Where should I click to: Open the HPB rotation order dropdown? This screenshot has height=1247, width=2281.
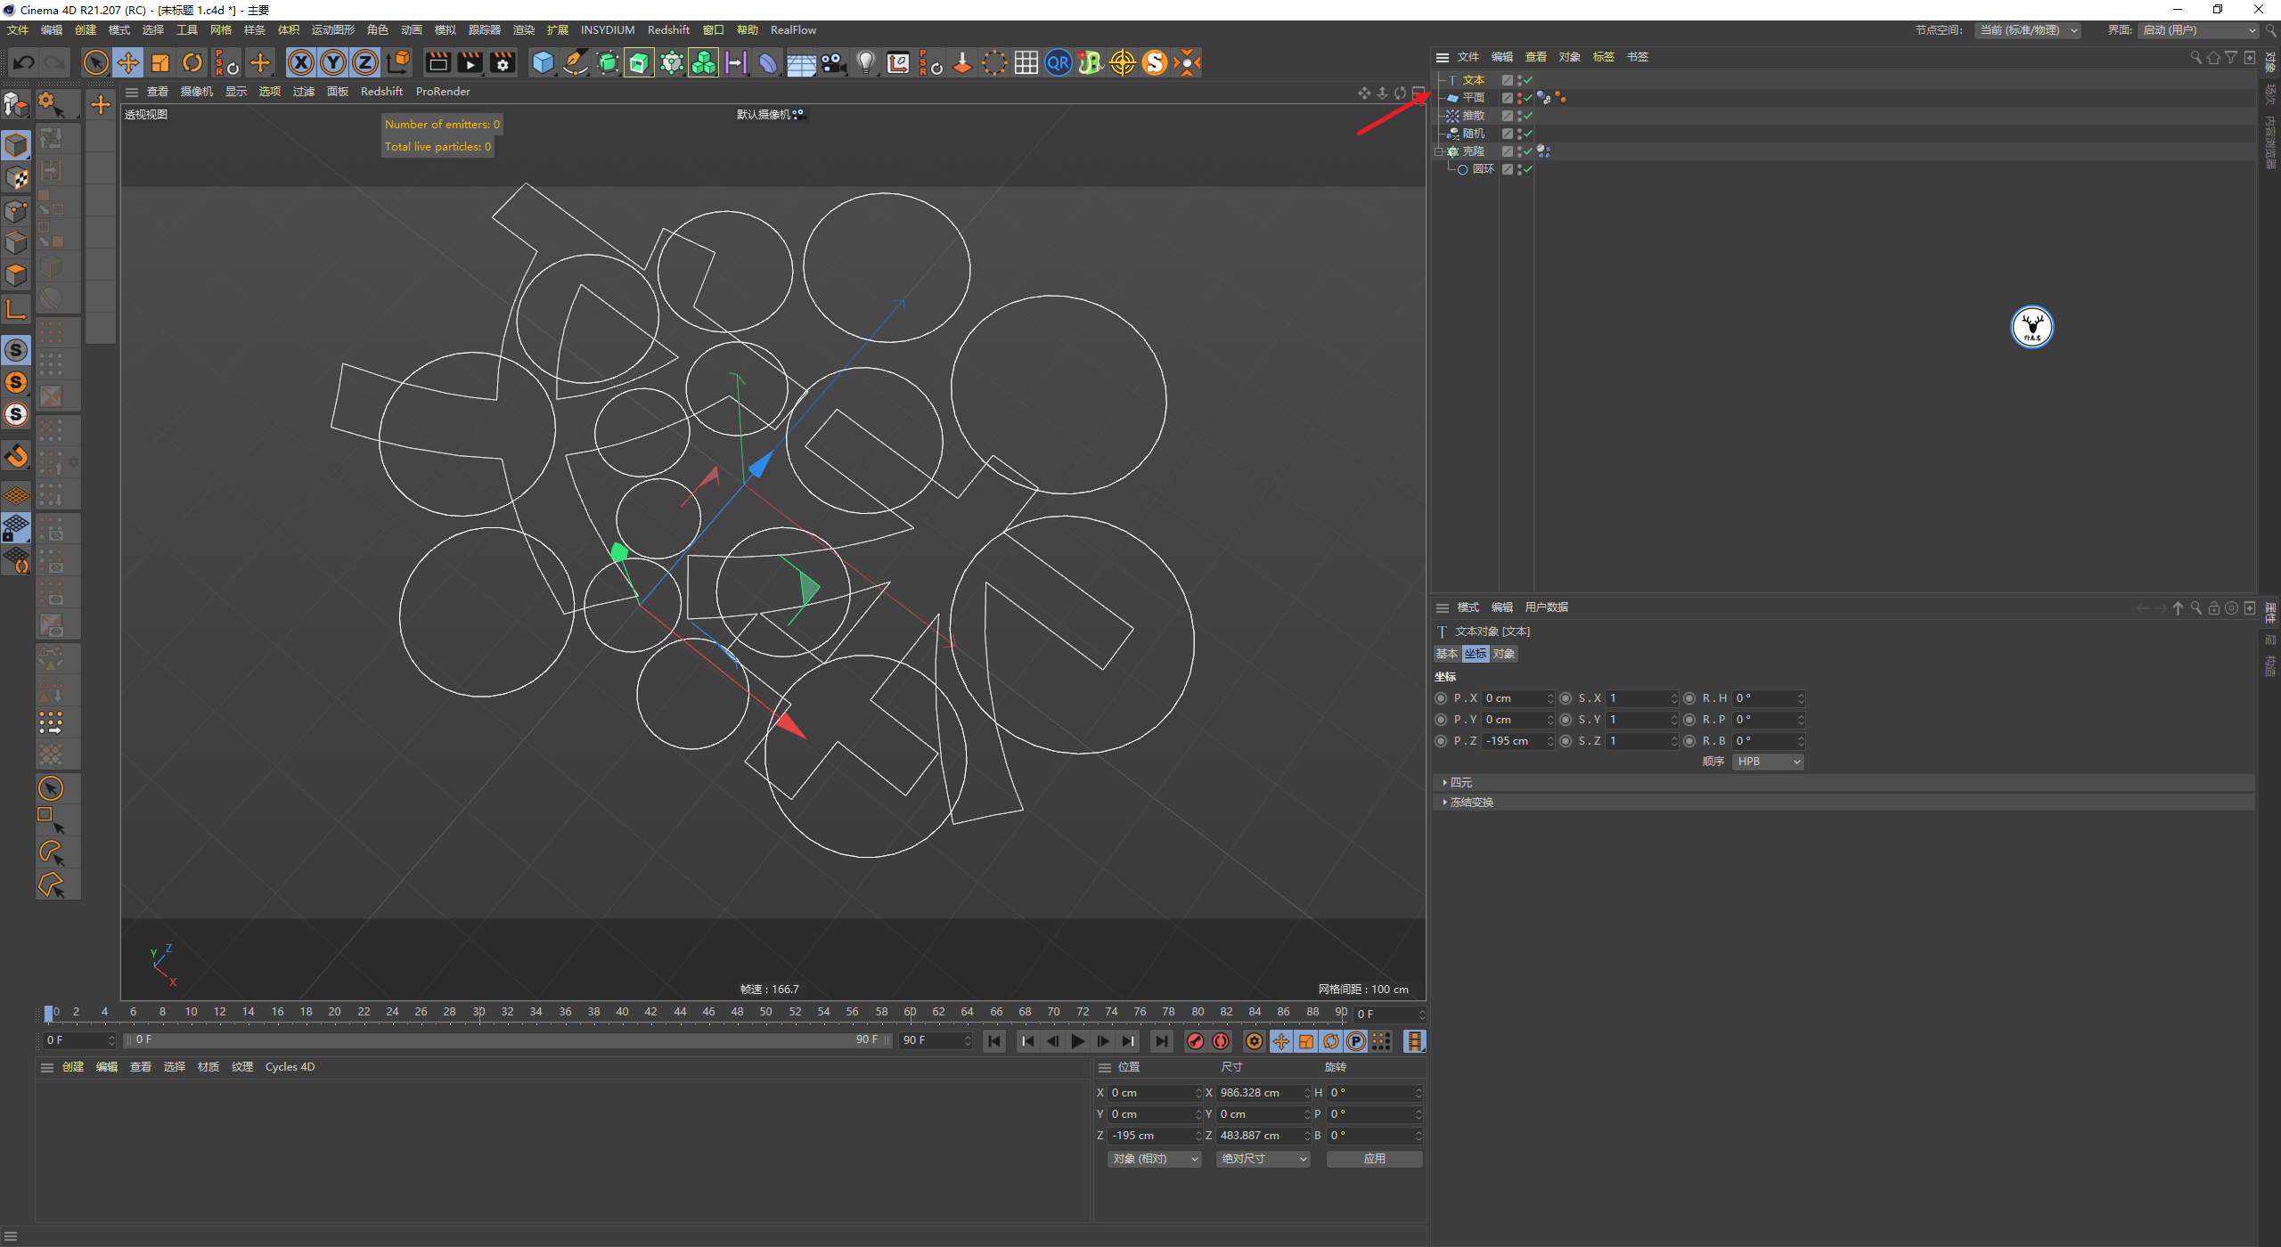[x=1768, y=762]
